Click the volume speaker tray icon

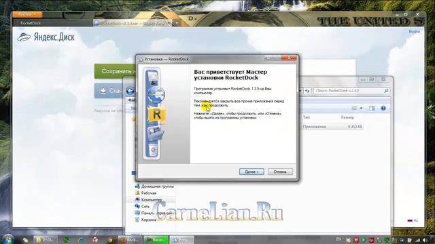tap(425, 240)
